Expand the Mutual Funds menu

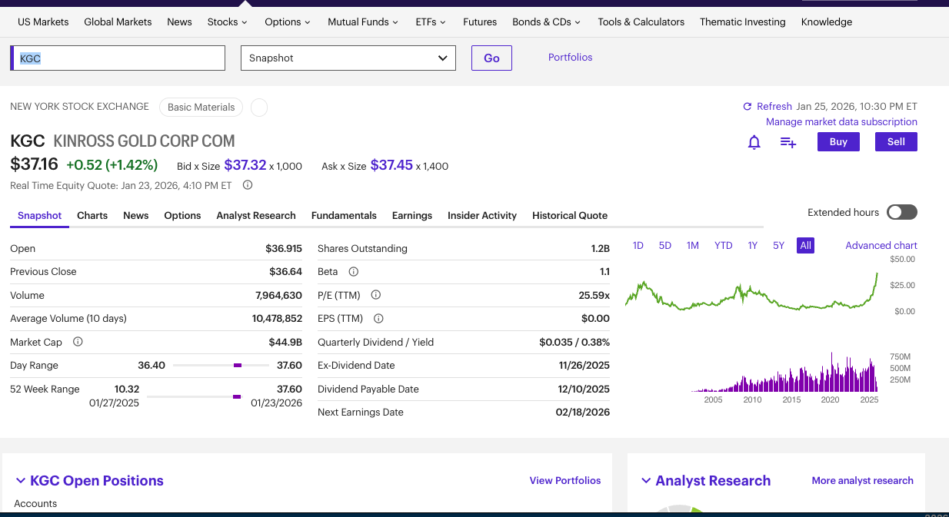pyautogui.click(x=363, y=22)
